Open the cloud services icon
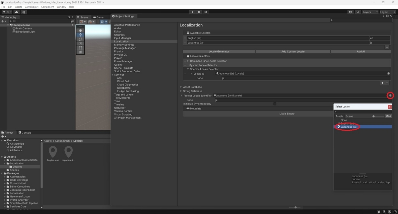The height and width of the screenshot is (214, 398). coord(17,12)
